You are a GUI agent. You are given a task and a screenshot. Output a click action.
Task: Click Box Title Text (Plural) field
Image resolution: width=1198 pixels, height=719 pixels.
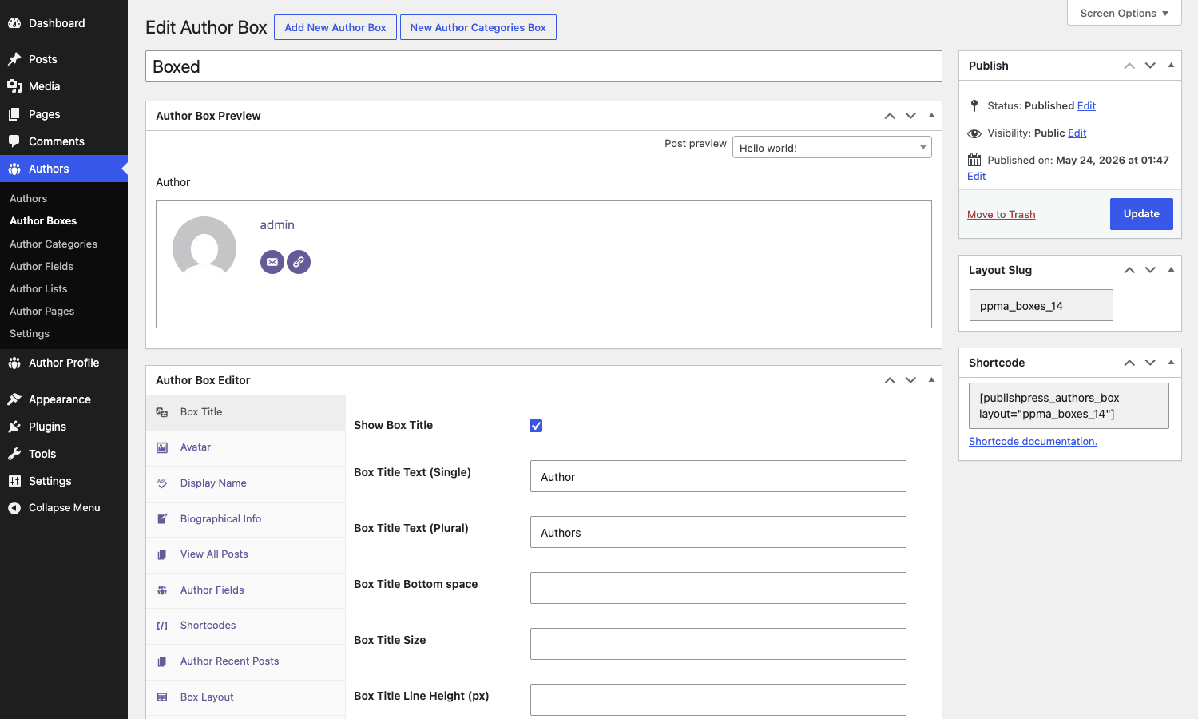tap(718, 532)
